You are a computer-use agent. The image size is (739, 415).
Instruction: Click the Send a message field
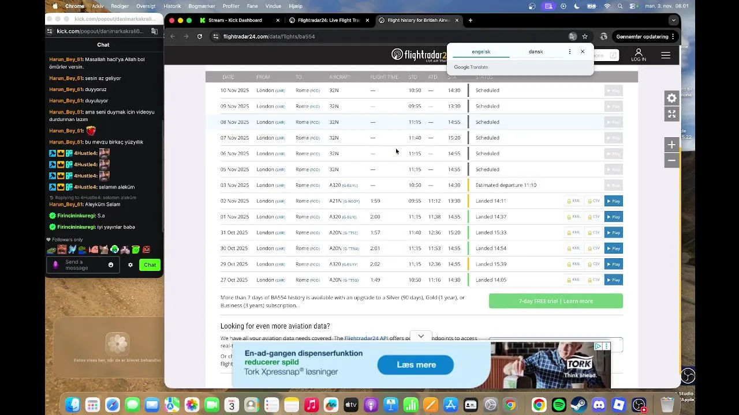tap(83, 265)
